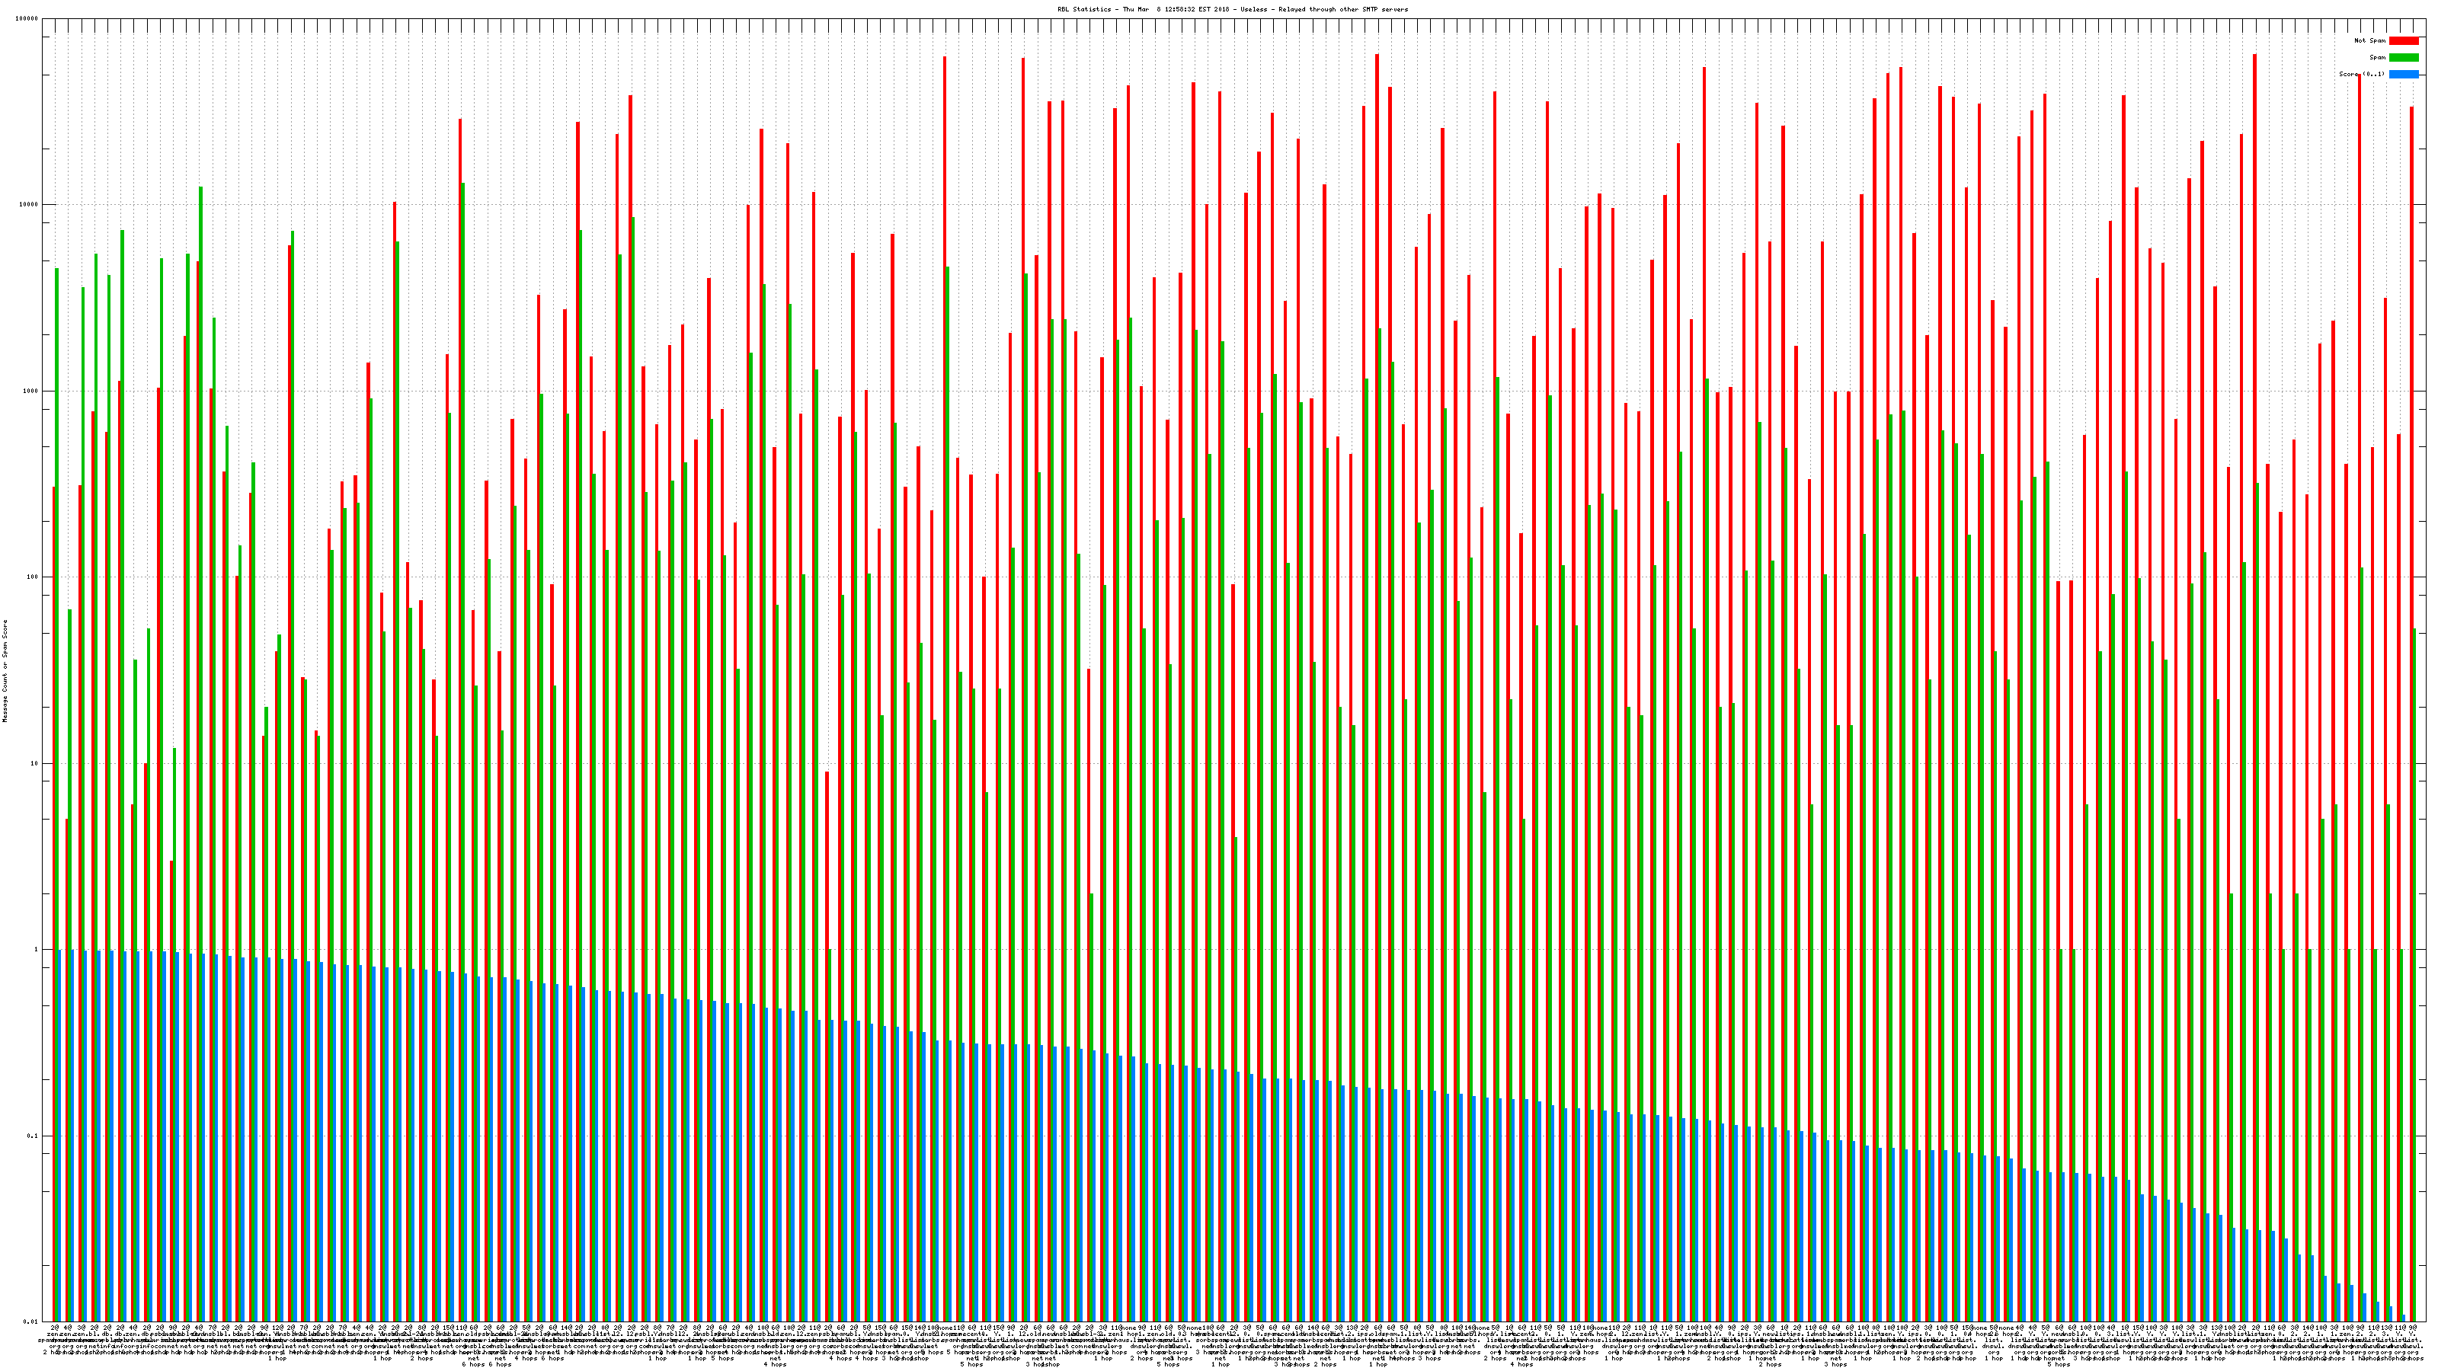
Task: Select the 0.1 y-axis tick label
Action: click(x=33, y=1136)
